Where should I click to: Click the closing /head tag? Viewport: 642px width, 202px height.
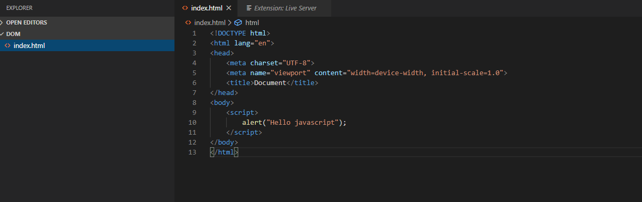[224, 92]
